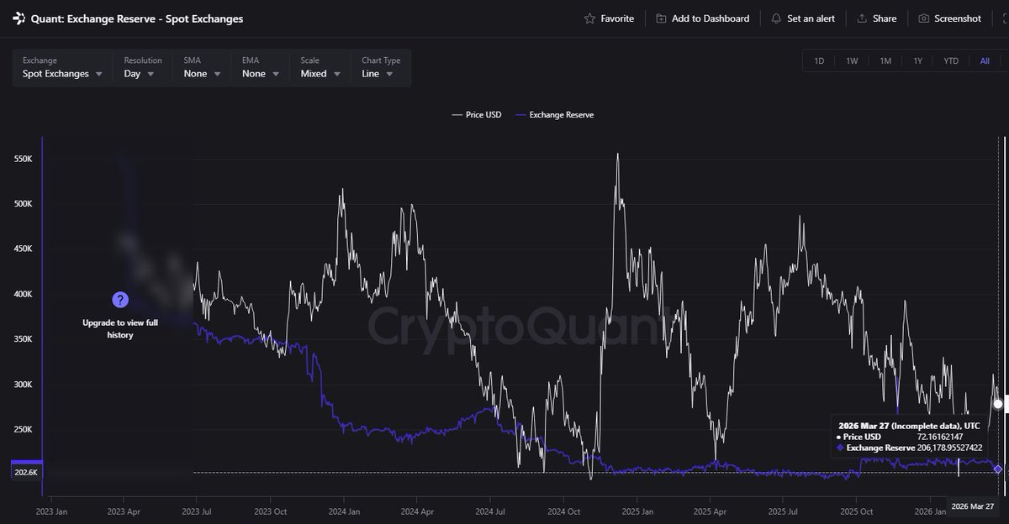
Task: Click the tooltip Exchange Reserve value 206,178.95527422
Action: tap(950, 448)
